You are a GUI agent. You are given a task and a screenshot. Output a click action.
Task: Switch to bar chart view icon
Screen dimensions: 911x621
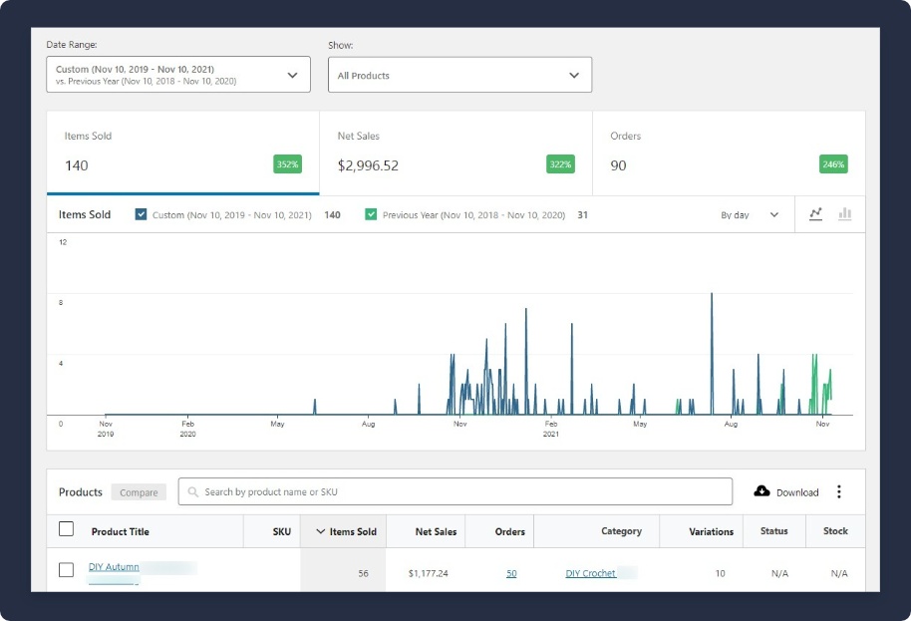click(x=844, y=214)
